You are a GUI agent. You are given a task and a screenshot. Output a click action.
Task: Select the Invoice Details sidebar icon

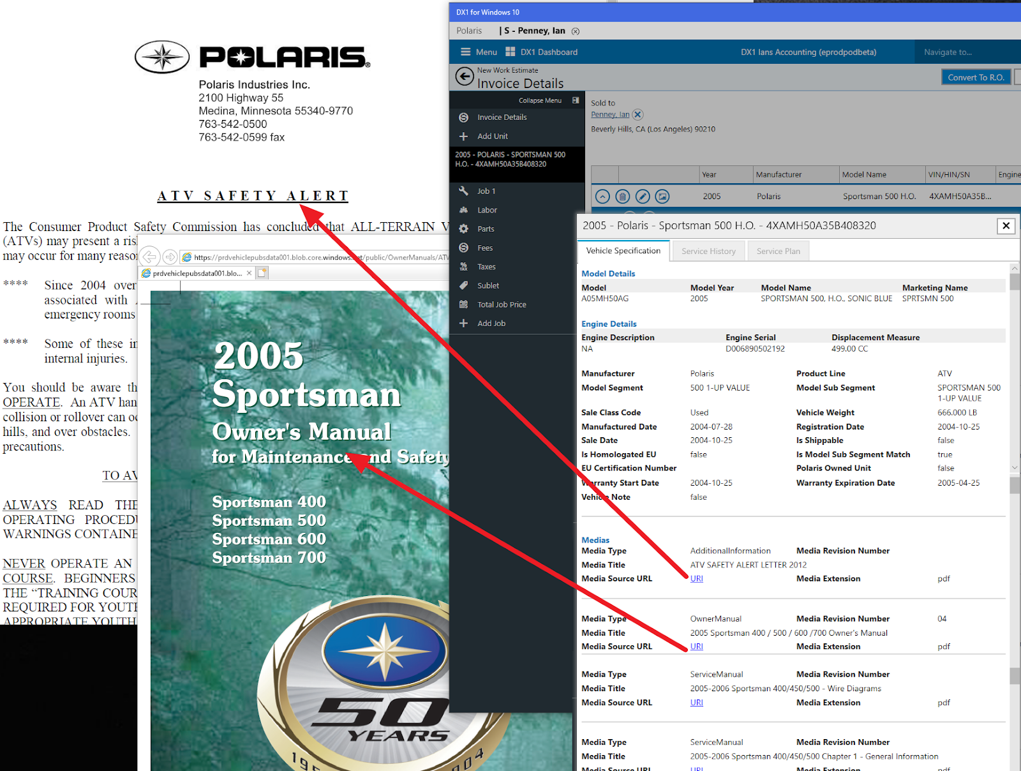coord(464,117)
